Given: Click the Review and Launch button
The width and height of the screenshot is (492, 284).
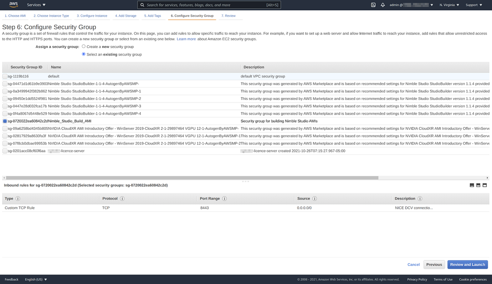Looking at the screenshot, I should pos(467,265).
